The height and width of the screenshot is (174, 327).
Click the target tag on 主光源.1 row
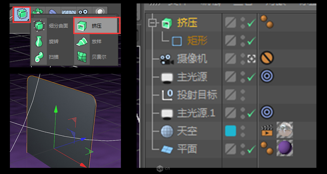pyautogui.click(x=267, y=112)
